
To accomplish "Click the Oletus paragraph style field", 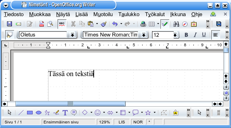I will tap(43, 35).
